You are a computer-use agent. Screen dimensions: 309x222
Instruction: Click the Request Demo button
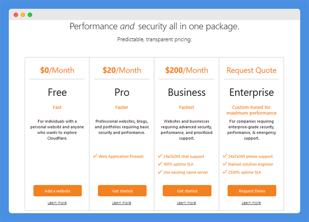click(x=252, y=190)
